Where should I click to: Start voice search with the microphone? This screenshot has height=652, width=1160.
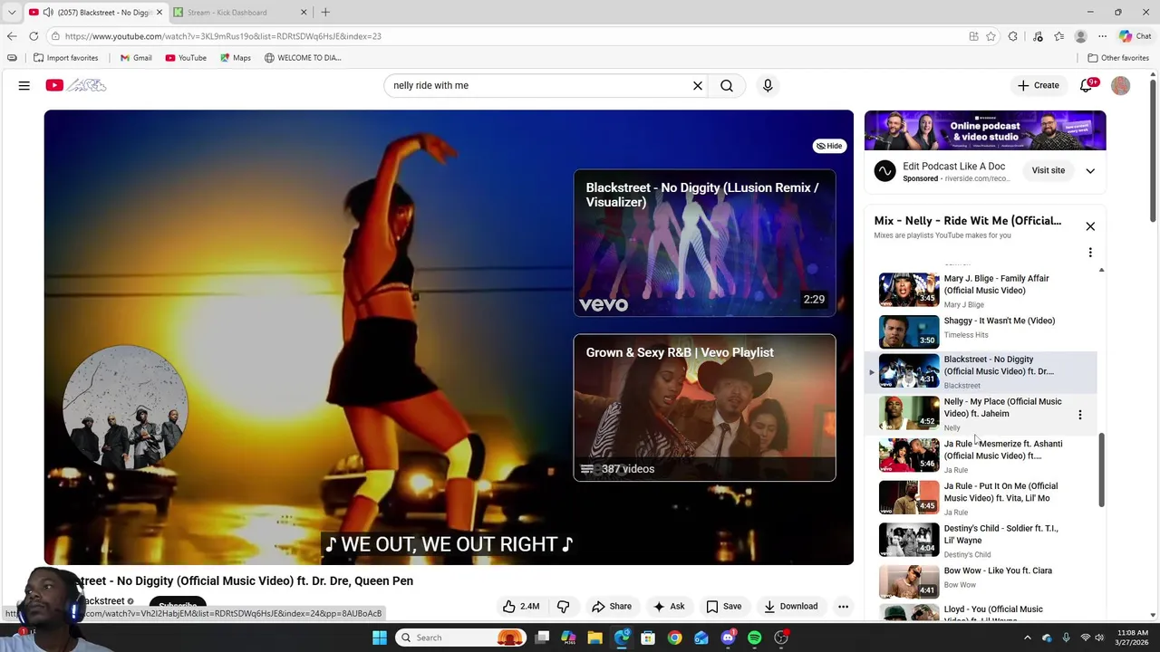tap(768, 85)
